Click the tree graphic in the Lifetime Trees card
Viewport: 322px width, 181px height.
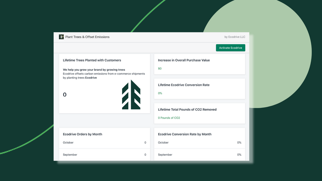pos(131,95)
